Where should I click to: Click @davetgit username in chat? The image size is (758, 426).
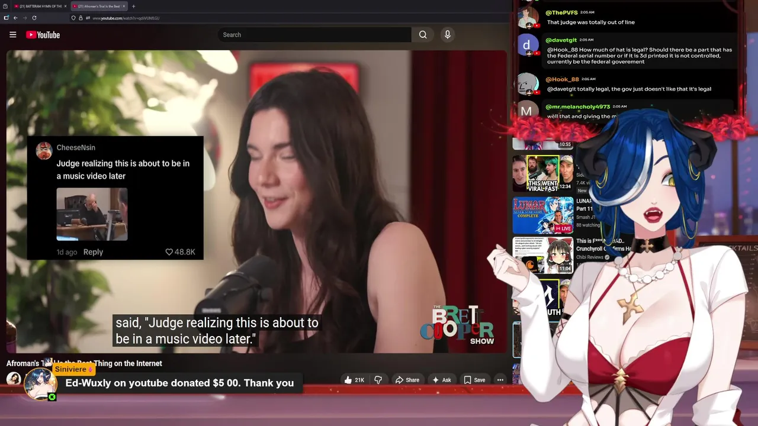560,40
